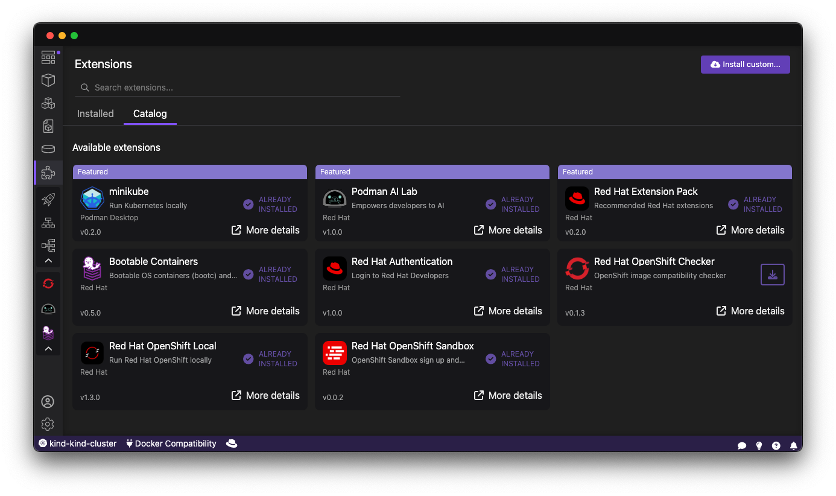Open Docker Compatibility from the status bar

tap(171, 444)
